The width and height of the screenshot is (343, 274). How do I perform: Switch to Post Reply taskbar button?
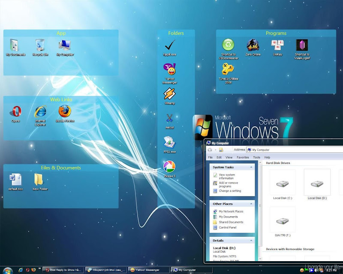(63, 270)
